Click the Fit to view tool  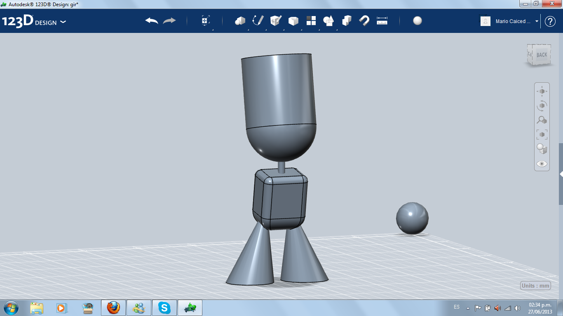[x=542, y=135]
